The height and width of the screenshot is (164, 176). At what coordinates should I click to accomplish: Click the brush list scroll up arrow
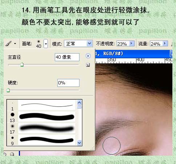pyautogui.click(x=79, y=103)
